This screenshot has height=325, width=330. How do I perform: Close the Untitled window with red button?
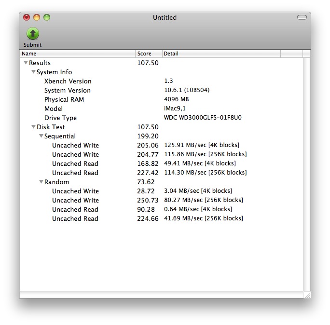point(27,17)
